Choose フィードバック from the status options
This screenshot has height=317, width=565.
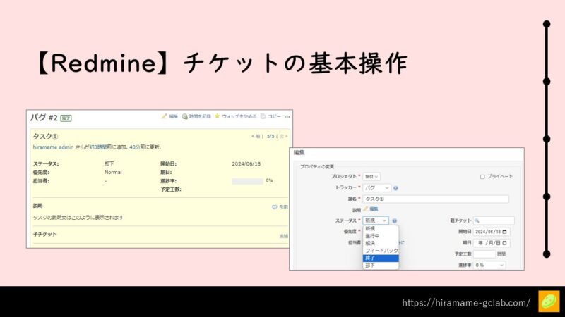(x=381, y=251)
